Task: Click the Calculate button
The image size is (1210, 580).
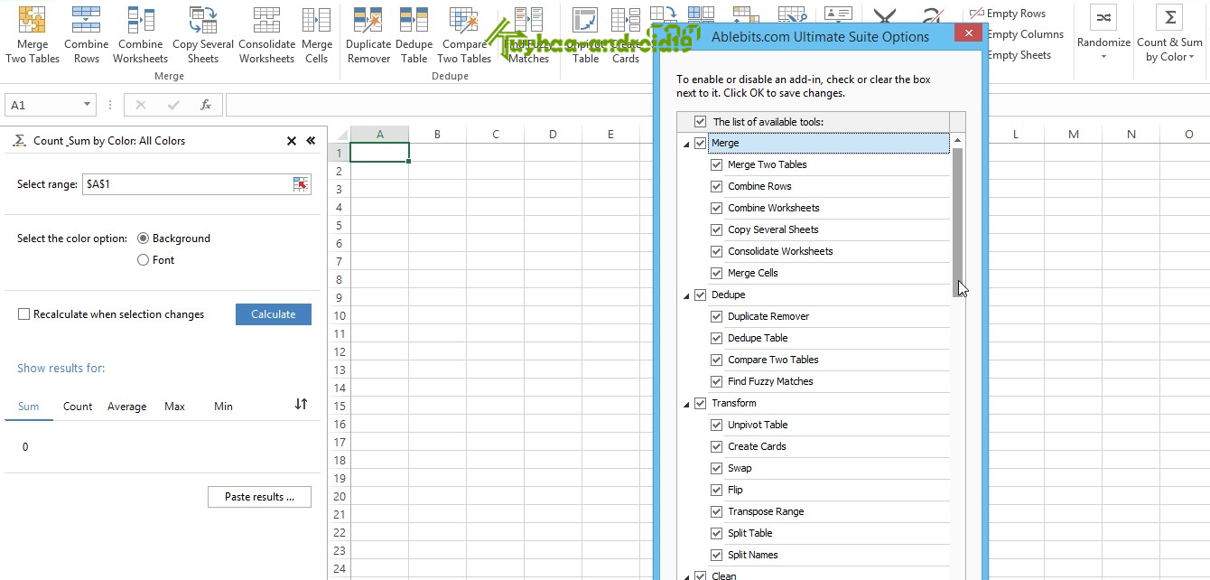Action: coord(274,314)
